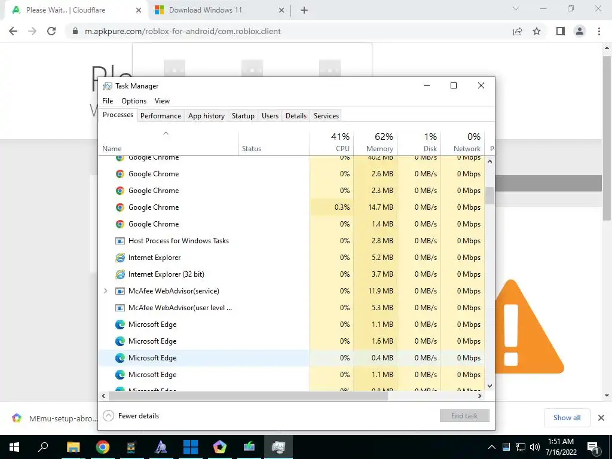612x459 pixels.
Task: Open MEmu-setup download item
Action: click(54, 418)
